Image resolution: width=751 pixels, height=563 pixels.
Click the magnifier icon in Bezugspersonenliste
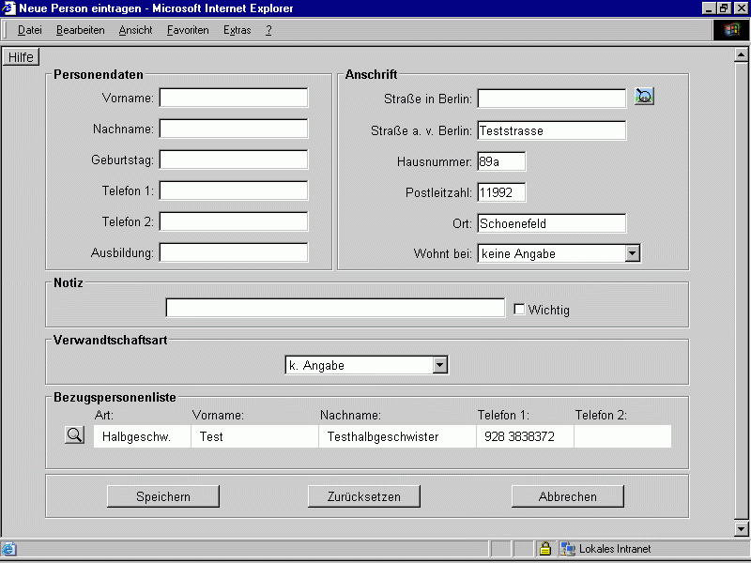(x=75, y=435)
